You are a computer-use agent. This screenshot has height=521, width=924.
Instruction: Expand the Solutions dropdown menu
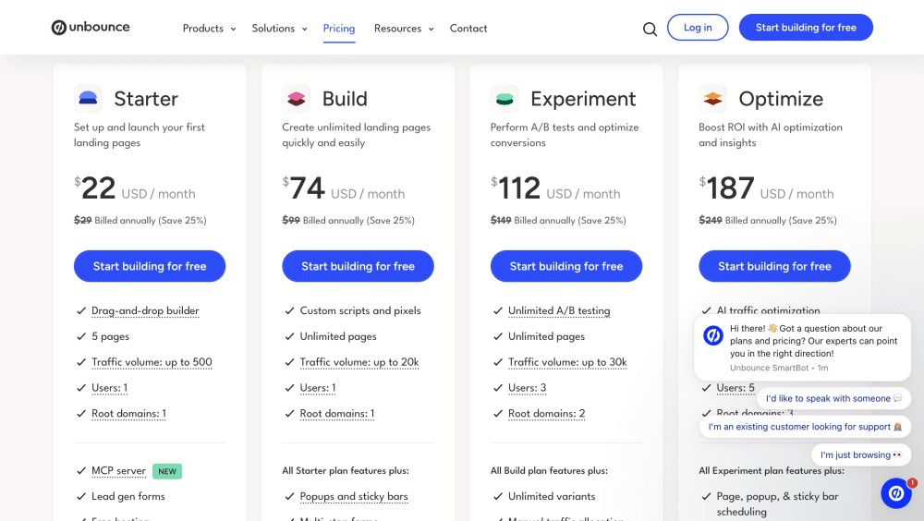[x=279, y=29]
